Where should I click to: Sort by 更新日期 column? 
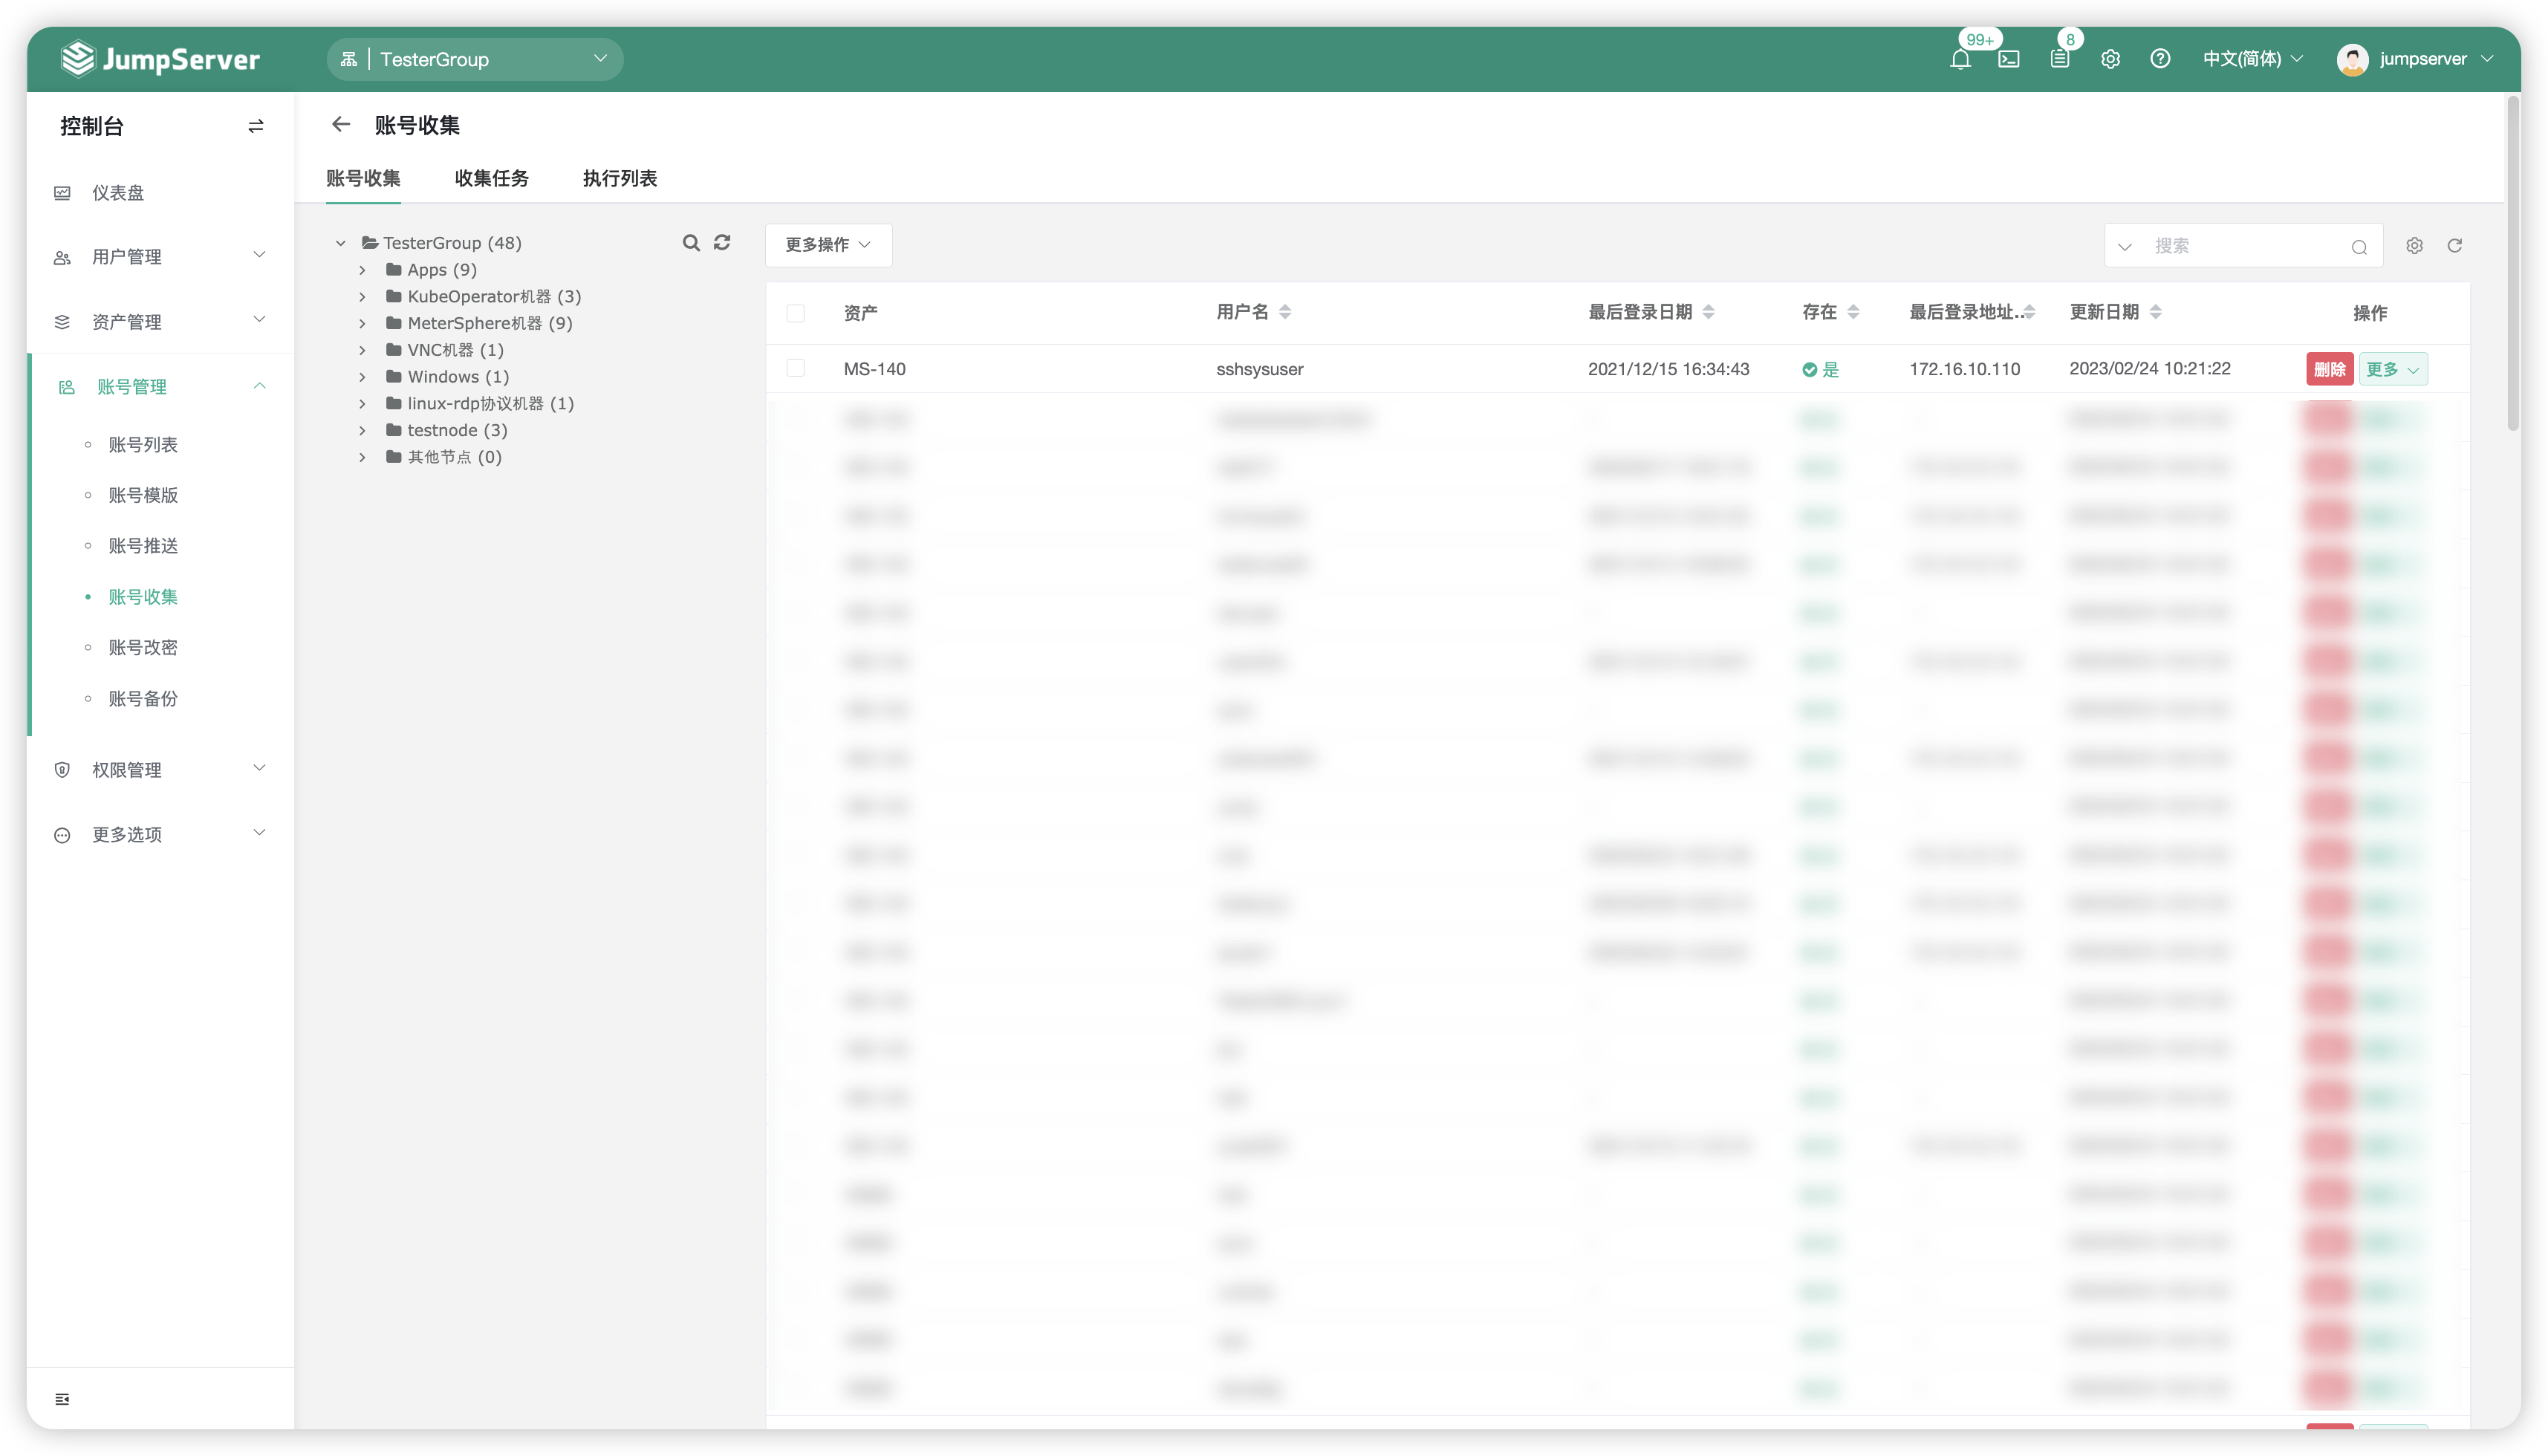pyautogui.click(x=2156, y=312)
